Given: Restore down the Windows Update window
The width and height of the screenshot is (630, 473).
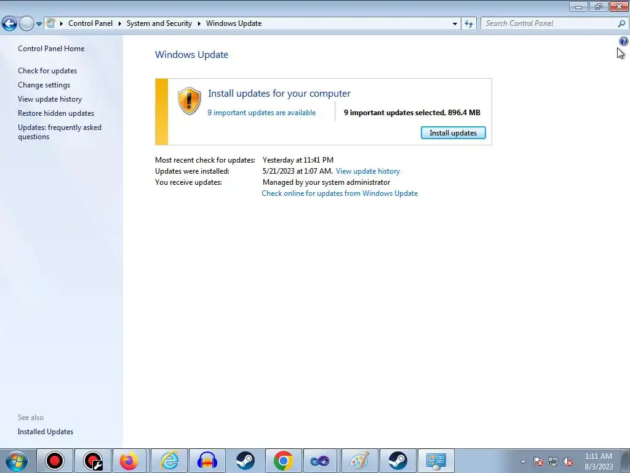Looking at the screenshot, I should point(599,6).
